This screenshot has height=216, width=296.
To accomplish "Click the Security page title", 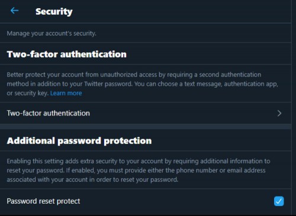I will click(x=54, y=11).
